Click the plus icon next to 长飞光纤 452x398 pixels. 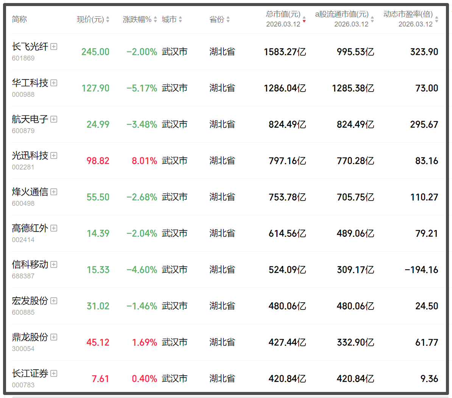coord(54,47)
